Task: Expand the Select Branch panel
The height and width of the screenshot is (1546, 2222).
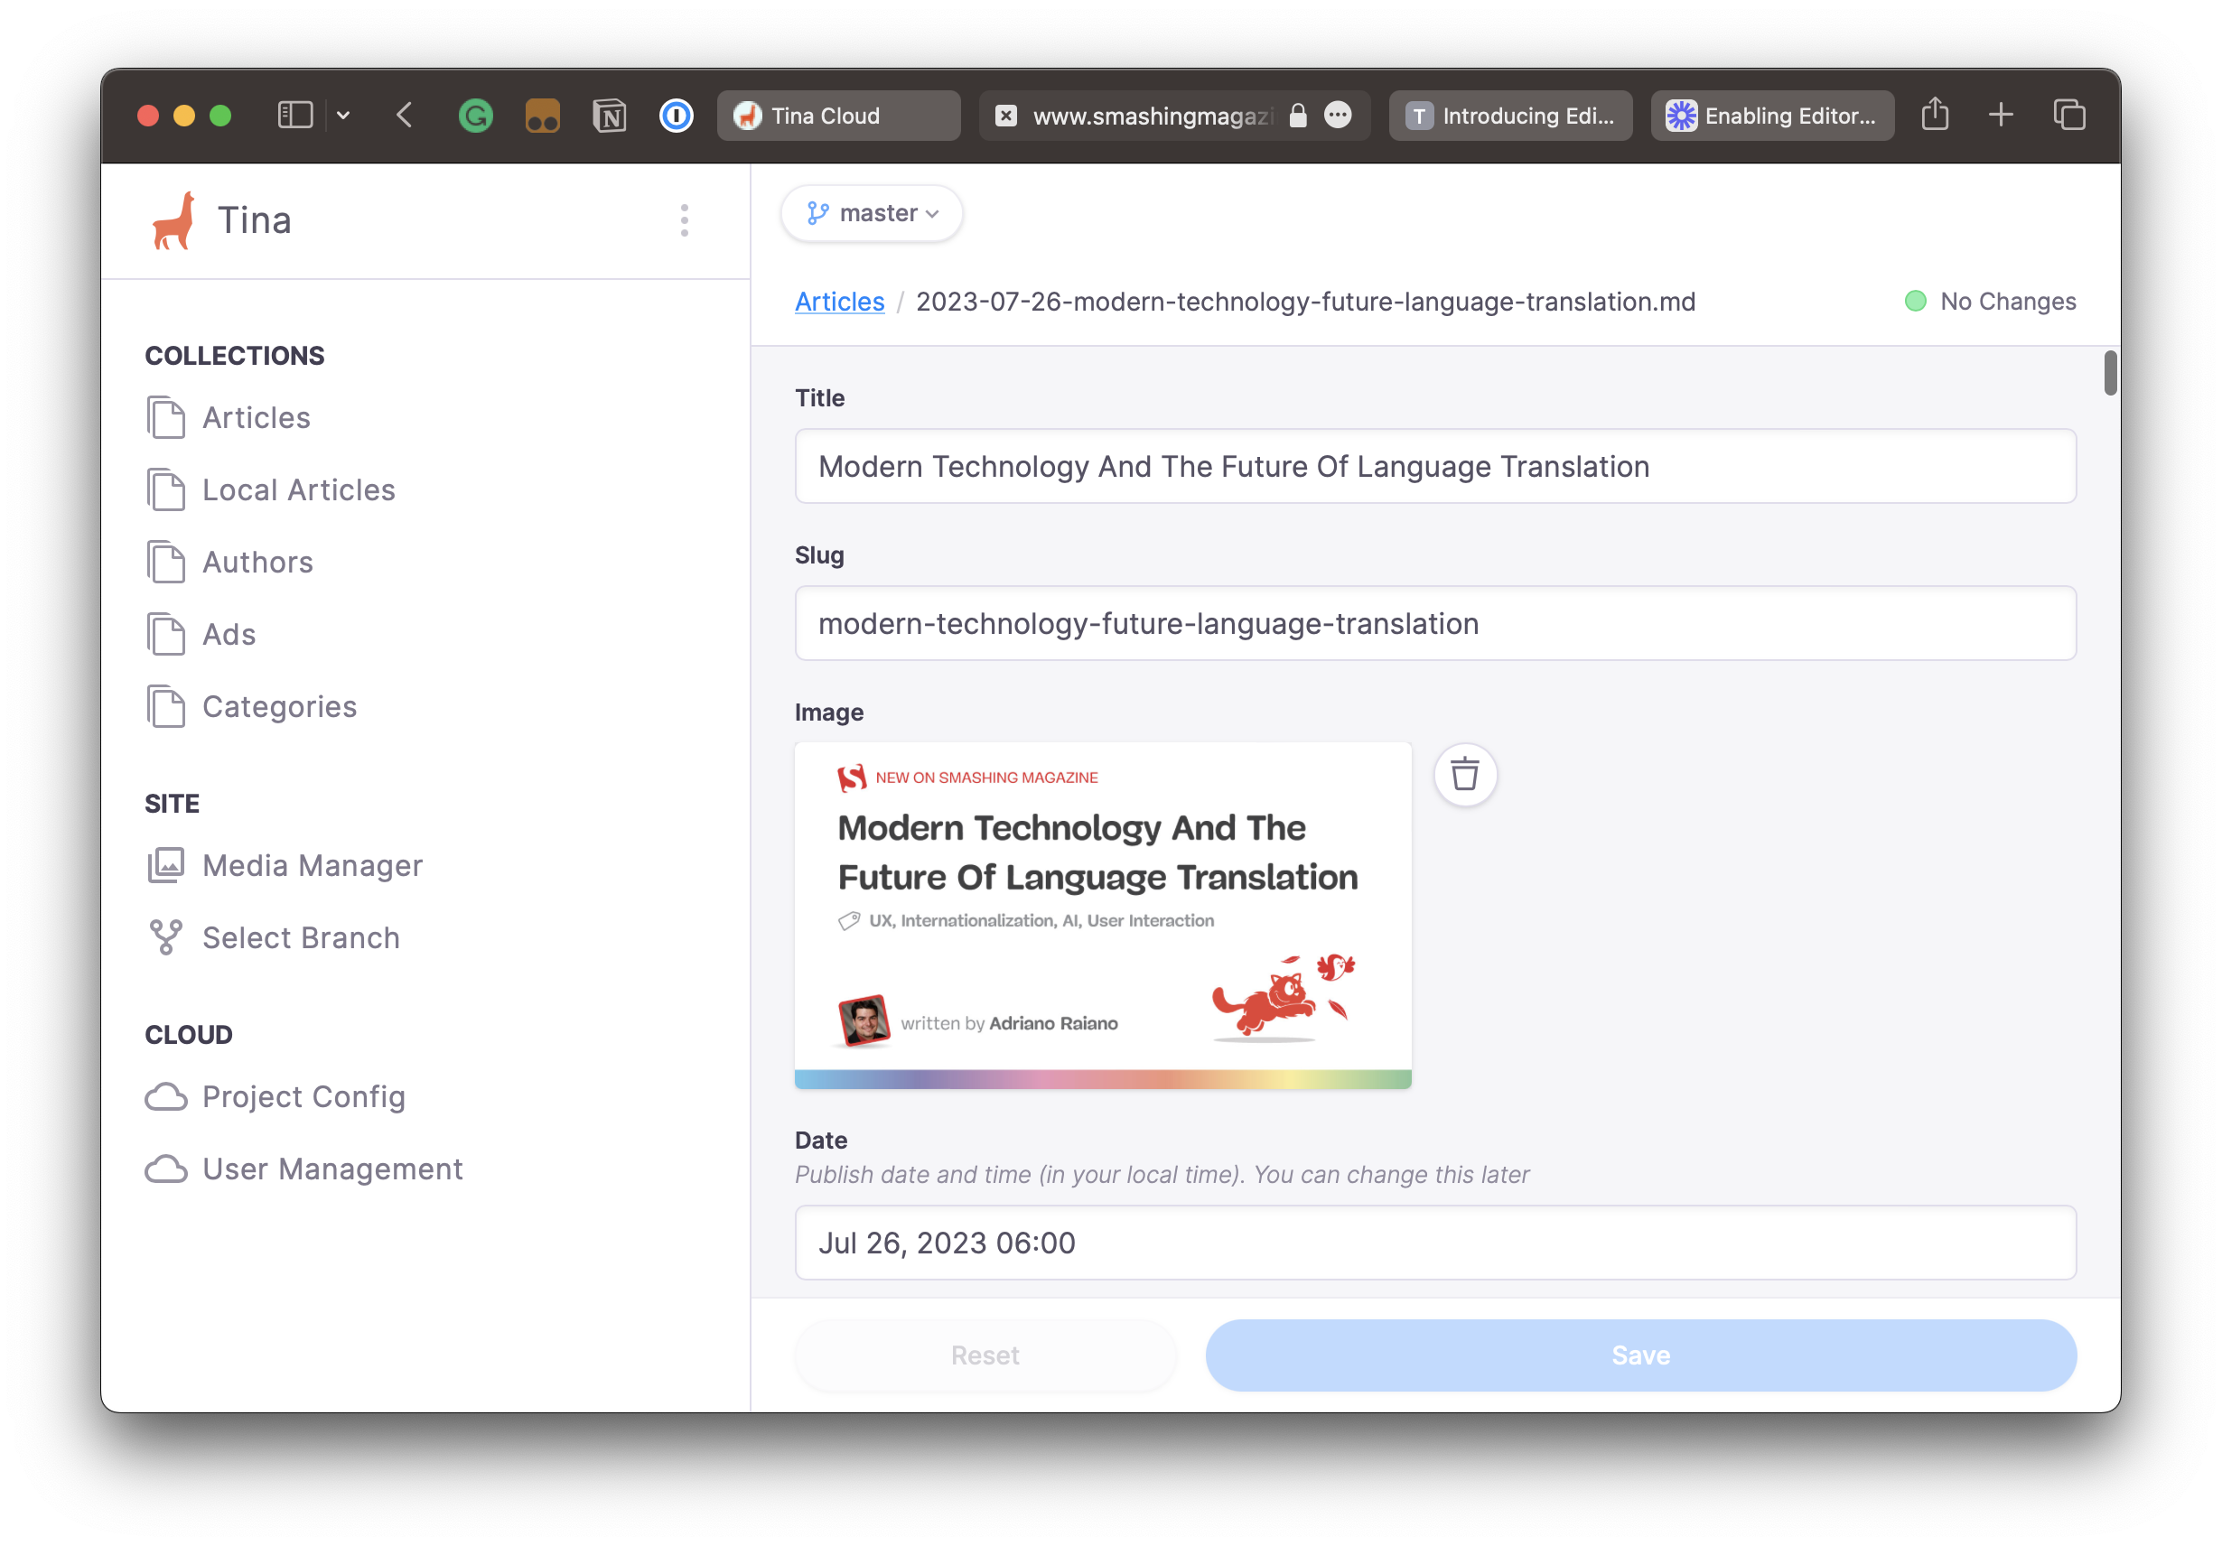Action: coord(300,936)
